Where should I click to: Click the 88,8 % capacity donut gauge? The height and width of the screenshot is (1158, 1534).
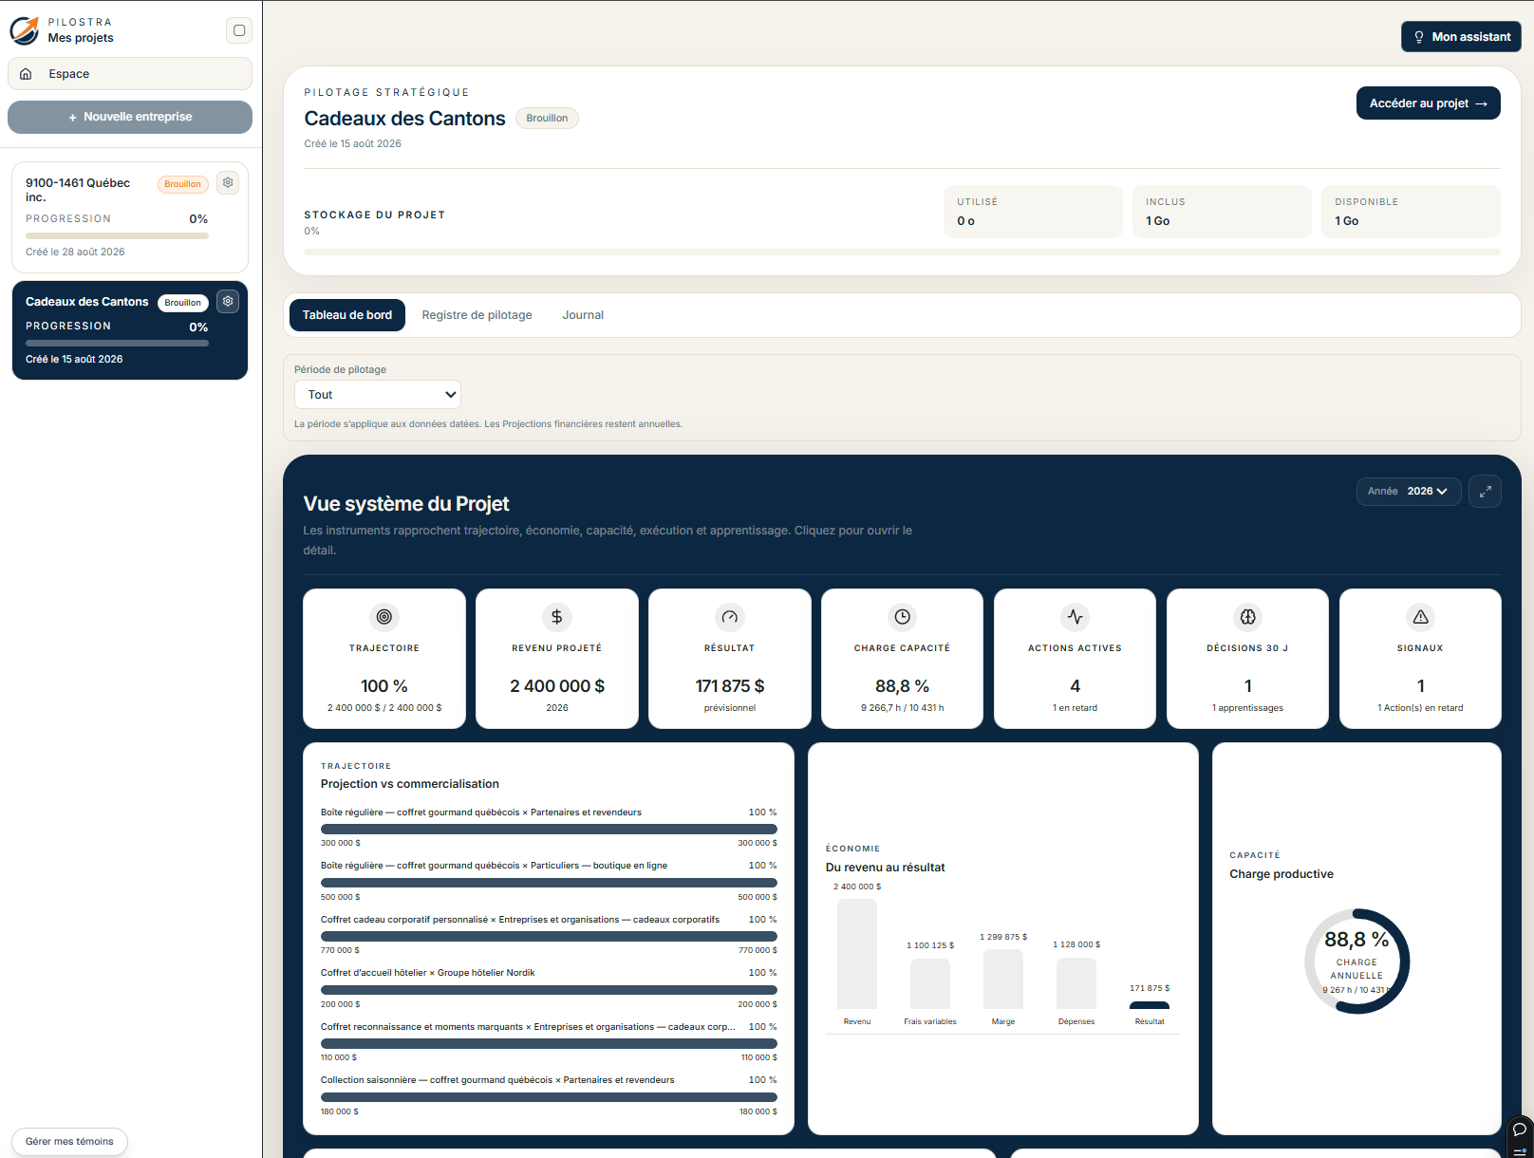[1357, 962]
